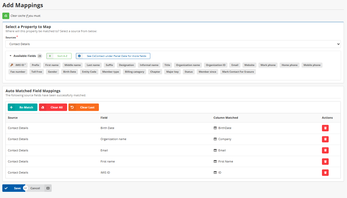The image size is (347, 198).
Task: Remove the First name field mapping
Action: (325, 161)
